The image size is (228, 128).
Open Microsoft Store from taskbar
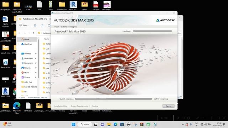pyautogui.click(x=122, y=124)
